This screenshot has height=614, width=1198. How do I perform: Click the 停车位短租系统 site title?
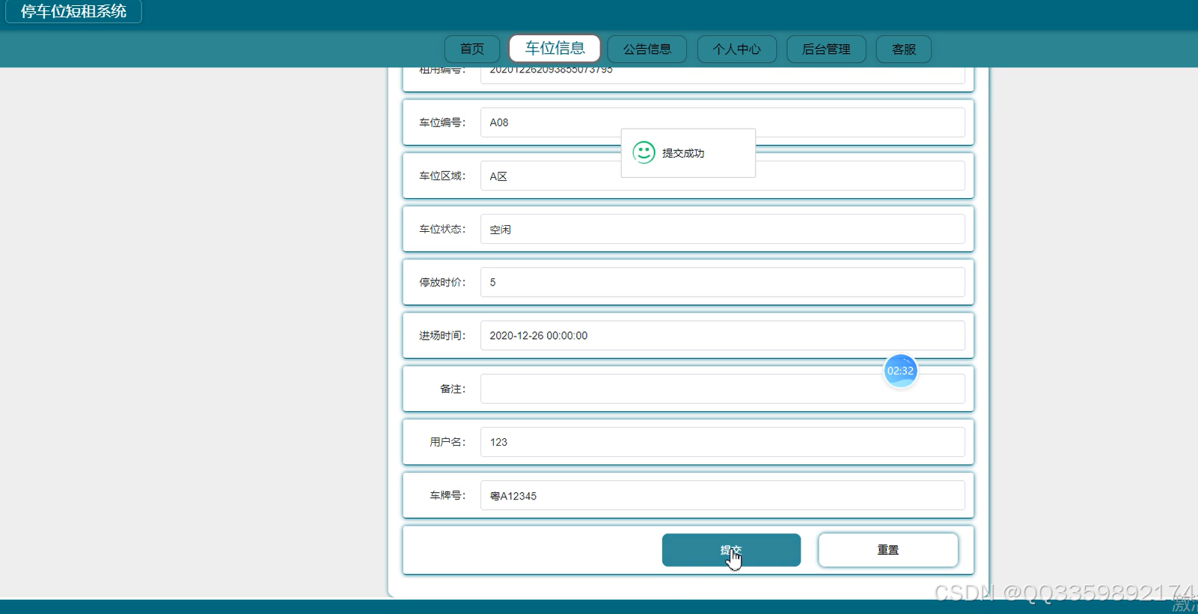(73, 11)
